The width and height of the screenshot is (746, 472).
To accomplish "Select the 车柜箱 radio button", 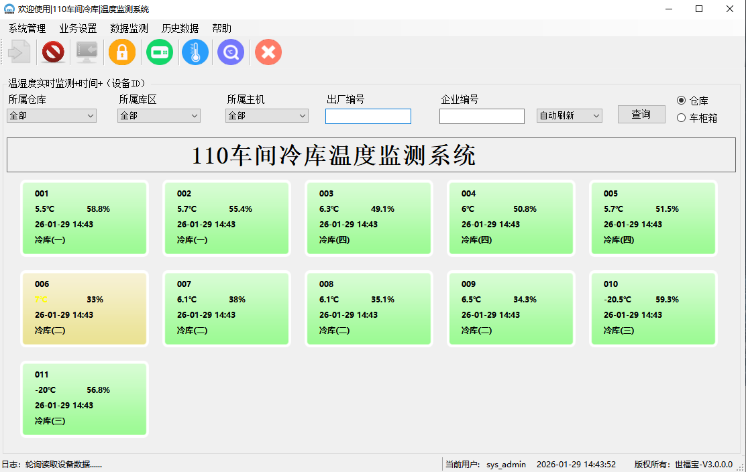I will click(x=682, y=118).
